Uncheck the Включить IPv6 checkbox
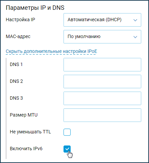This screenshot has height=163, width=149. tap(67, 149)
